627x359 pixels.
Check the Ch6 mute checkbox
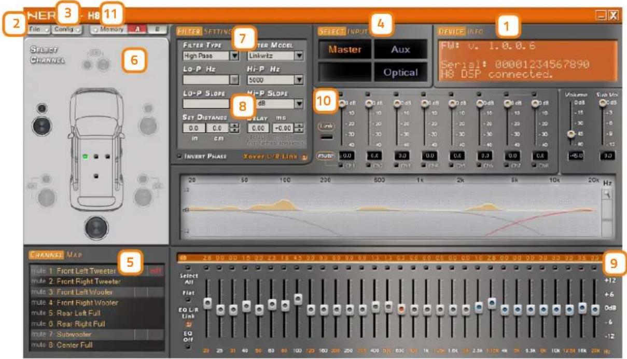coord(478,165)
